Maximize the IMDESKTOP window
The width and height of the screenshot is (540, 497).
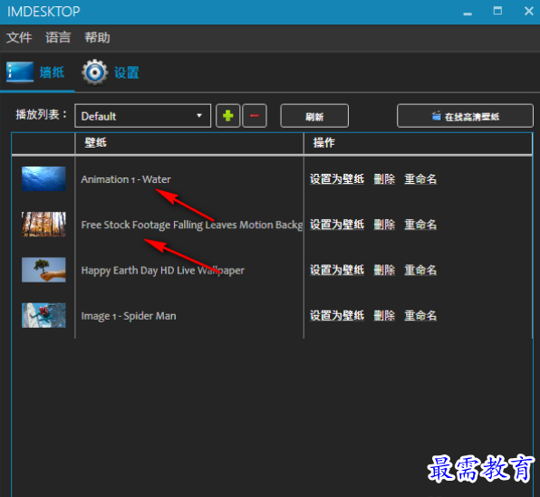497,11
